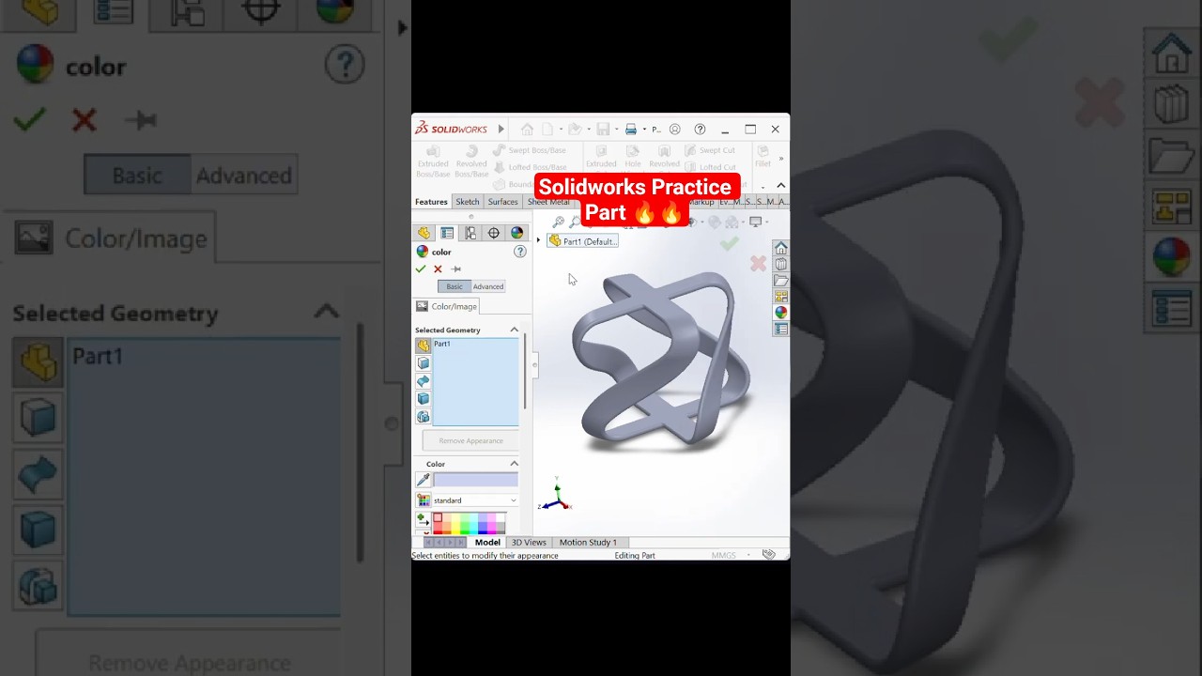
Task: Toggle the Select Faces geometry filter
Action: [x=424, y=363]
